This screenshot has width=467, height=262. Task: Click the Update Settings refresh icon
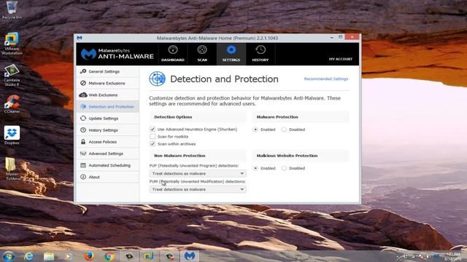point(83,118)
